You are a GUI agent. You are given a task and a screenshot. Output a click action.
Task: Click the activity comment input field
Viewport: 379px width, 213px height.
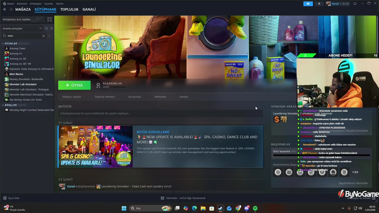pos(160,113)
